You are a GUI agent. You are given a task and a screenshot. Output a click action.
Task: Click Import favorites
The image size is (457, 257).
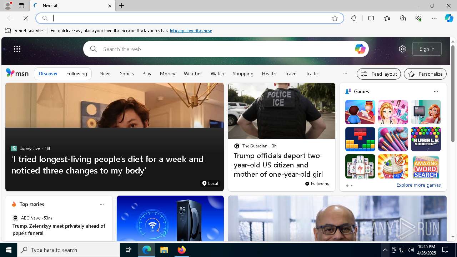(24, 31)
